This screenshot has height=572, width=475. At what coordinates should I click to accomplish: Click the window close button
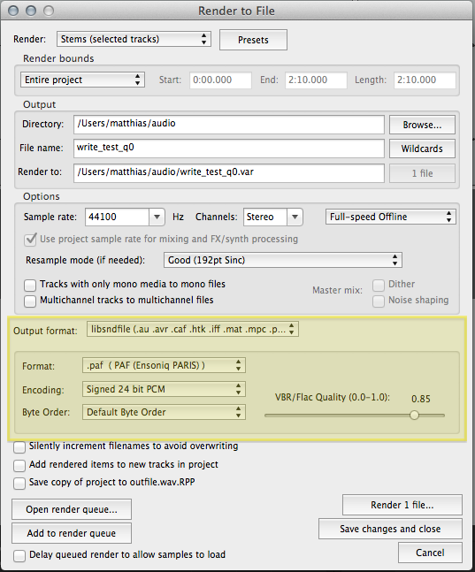13,11
